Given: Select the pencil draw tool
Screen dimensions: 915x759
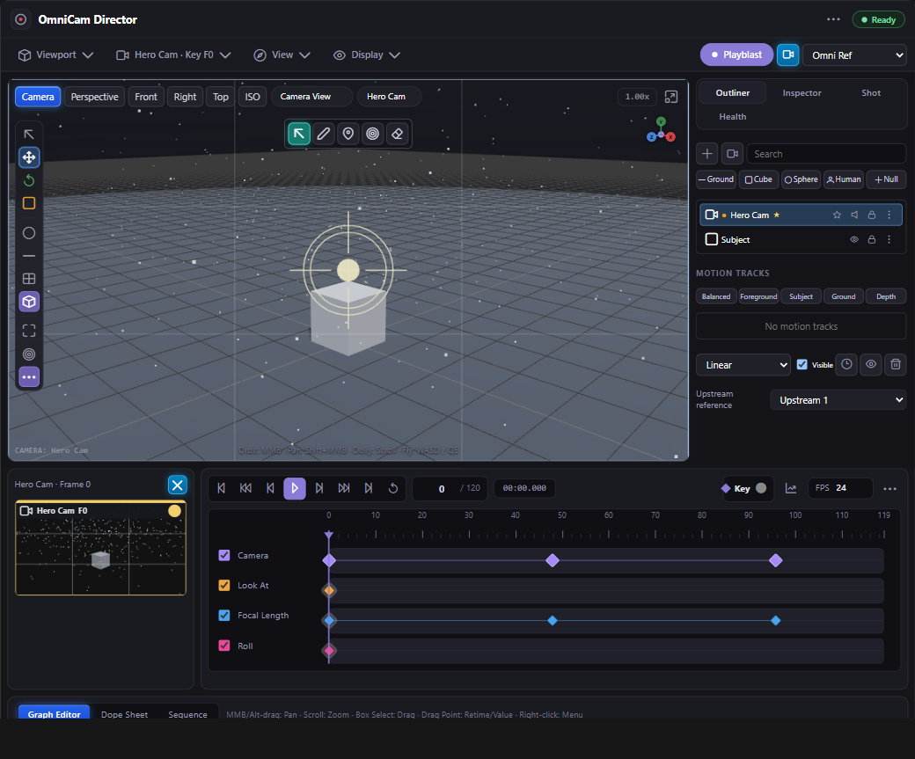Looking at the screenshot, I should coord(323,134).
